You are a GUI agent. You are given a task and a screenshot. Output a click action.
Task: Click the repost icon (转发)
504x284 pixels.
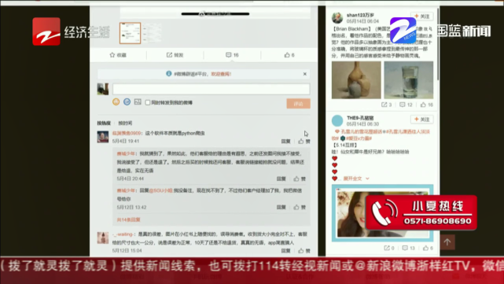169,55
